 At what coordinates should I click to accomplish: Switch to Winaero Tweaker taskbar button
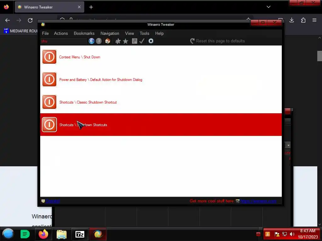click(x=98, y=234)
